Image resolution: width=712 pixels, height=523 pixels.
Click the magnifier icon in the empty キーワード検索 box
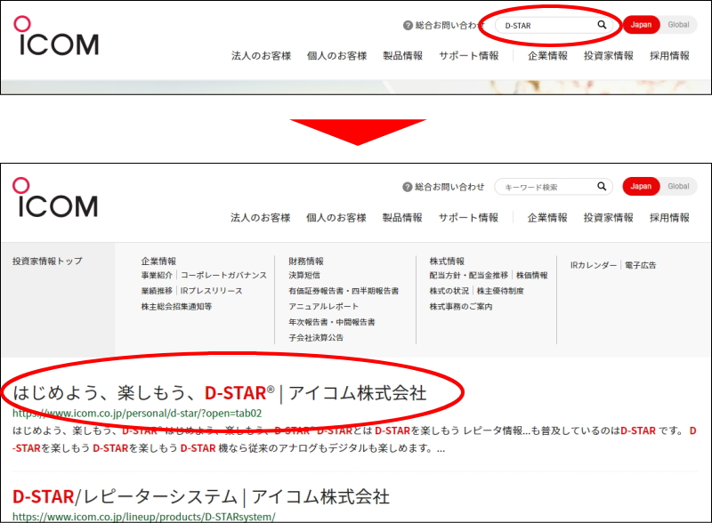602,186
